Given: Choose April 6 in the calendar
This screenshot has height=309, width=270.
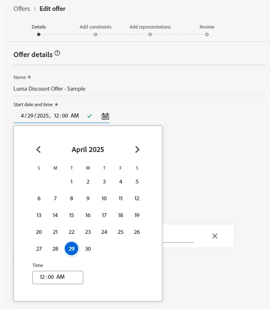Looking at the screenshot, I should (x=39, y=198).
